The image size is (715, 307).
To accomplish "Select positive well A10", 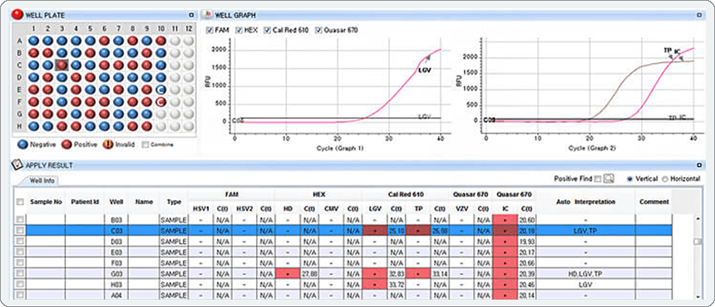I will pyautogui.click(x=160, y=41).
